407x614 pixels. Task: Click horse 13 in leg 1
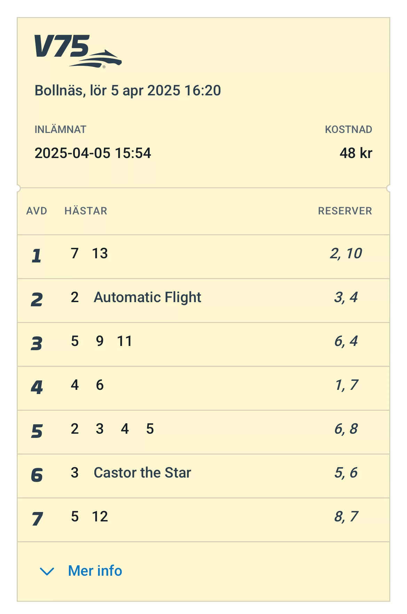100,253
